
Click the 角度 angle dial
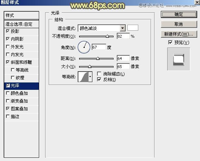tap(84, 47)
